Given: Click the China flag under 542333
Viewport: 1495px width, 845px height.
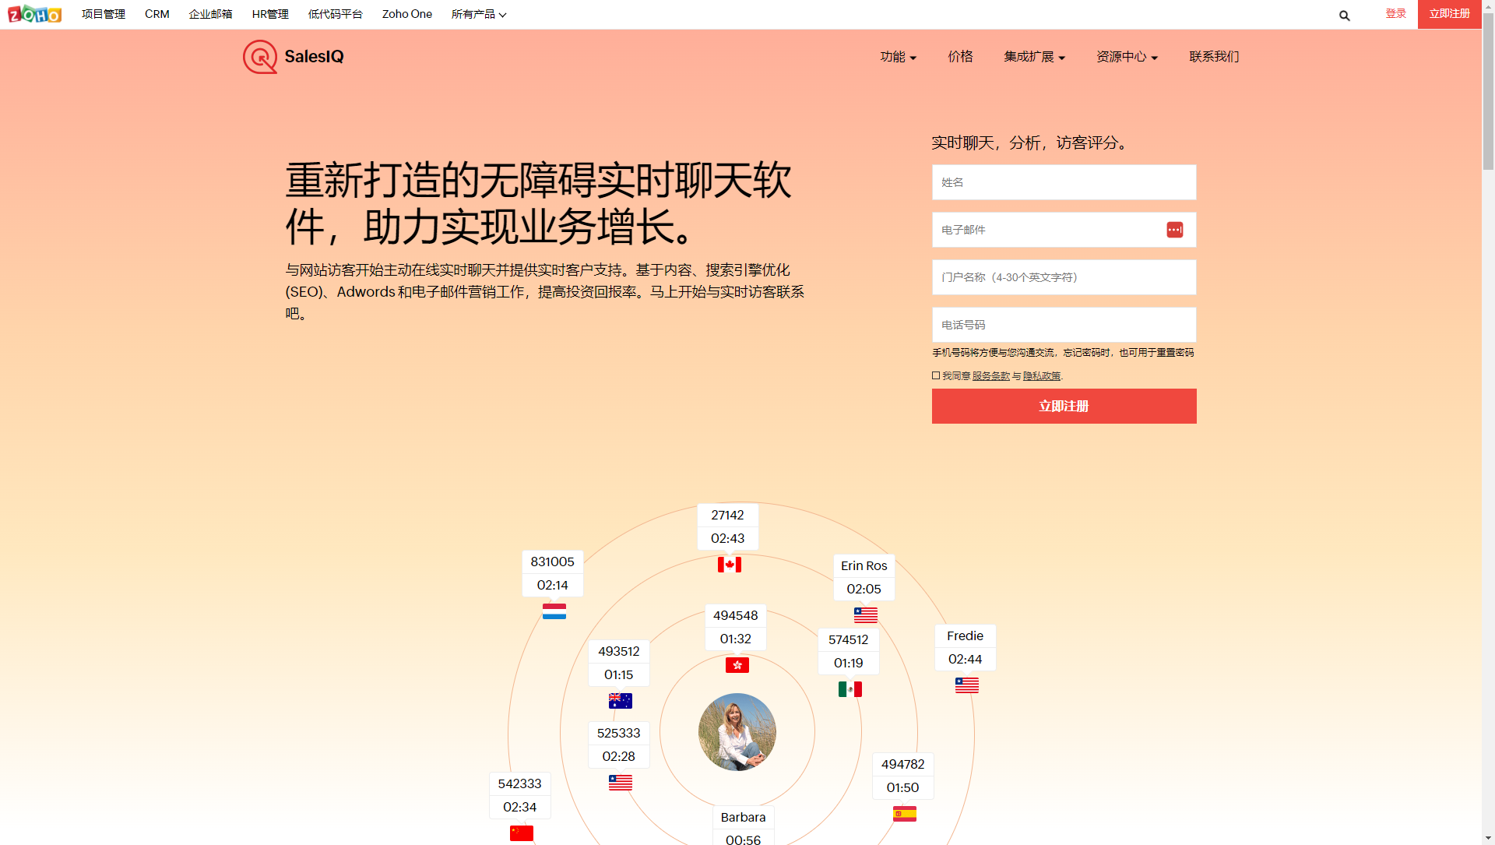Looking at the screenshot, I should pos(522,833).
